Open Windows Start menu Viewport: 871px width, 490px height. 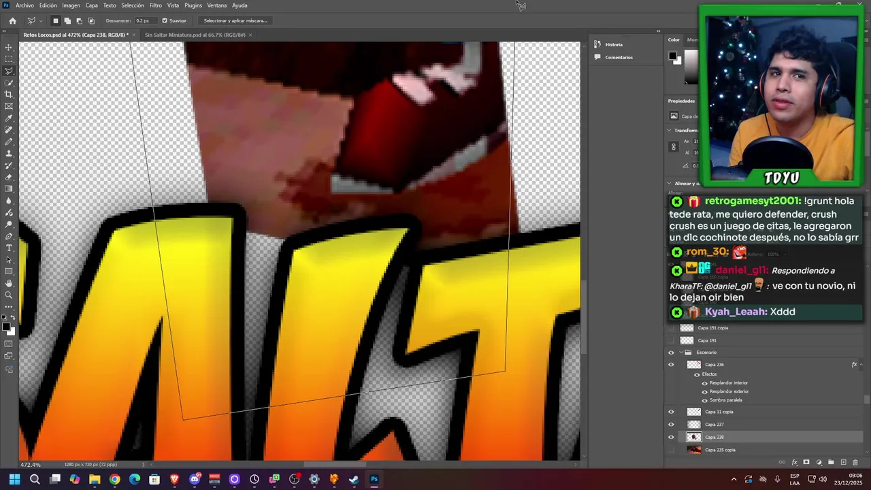[14, 479]
